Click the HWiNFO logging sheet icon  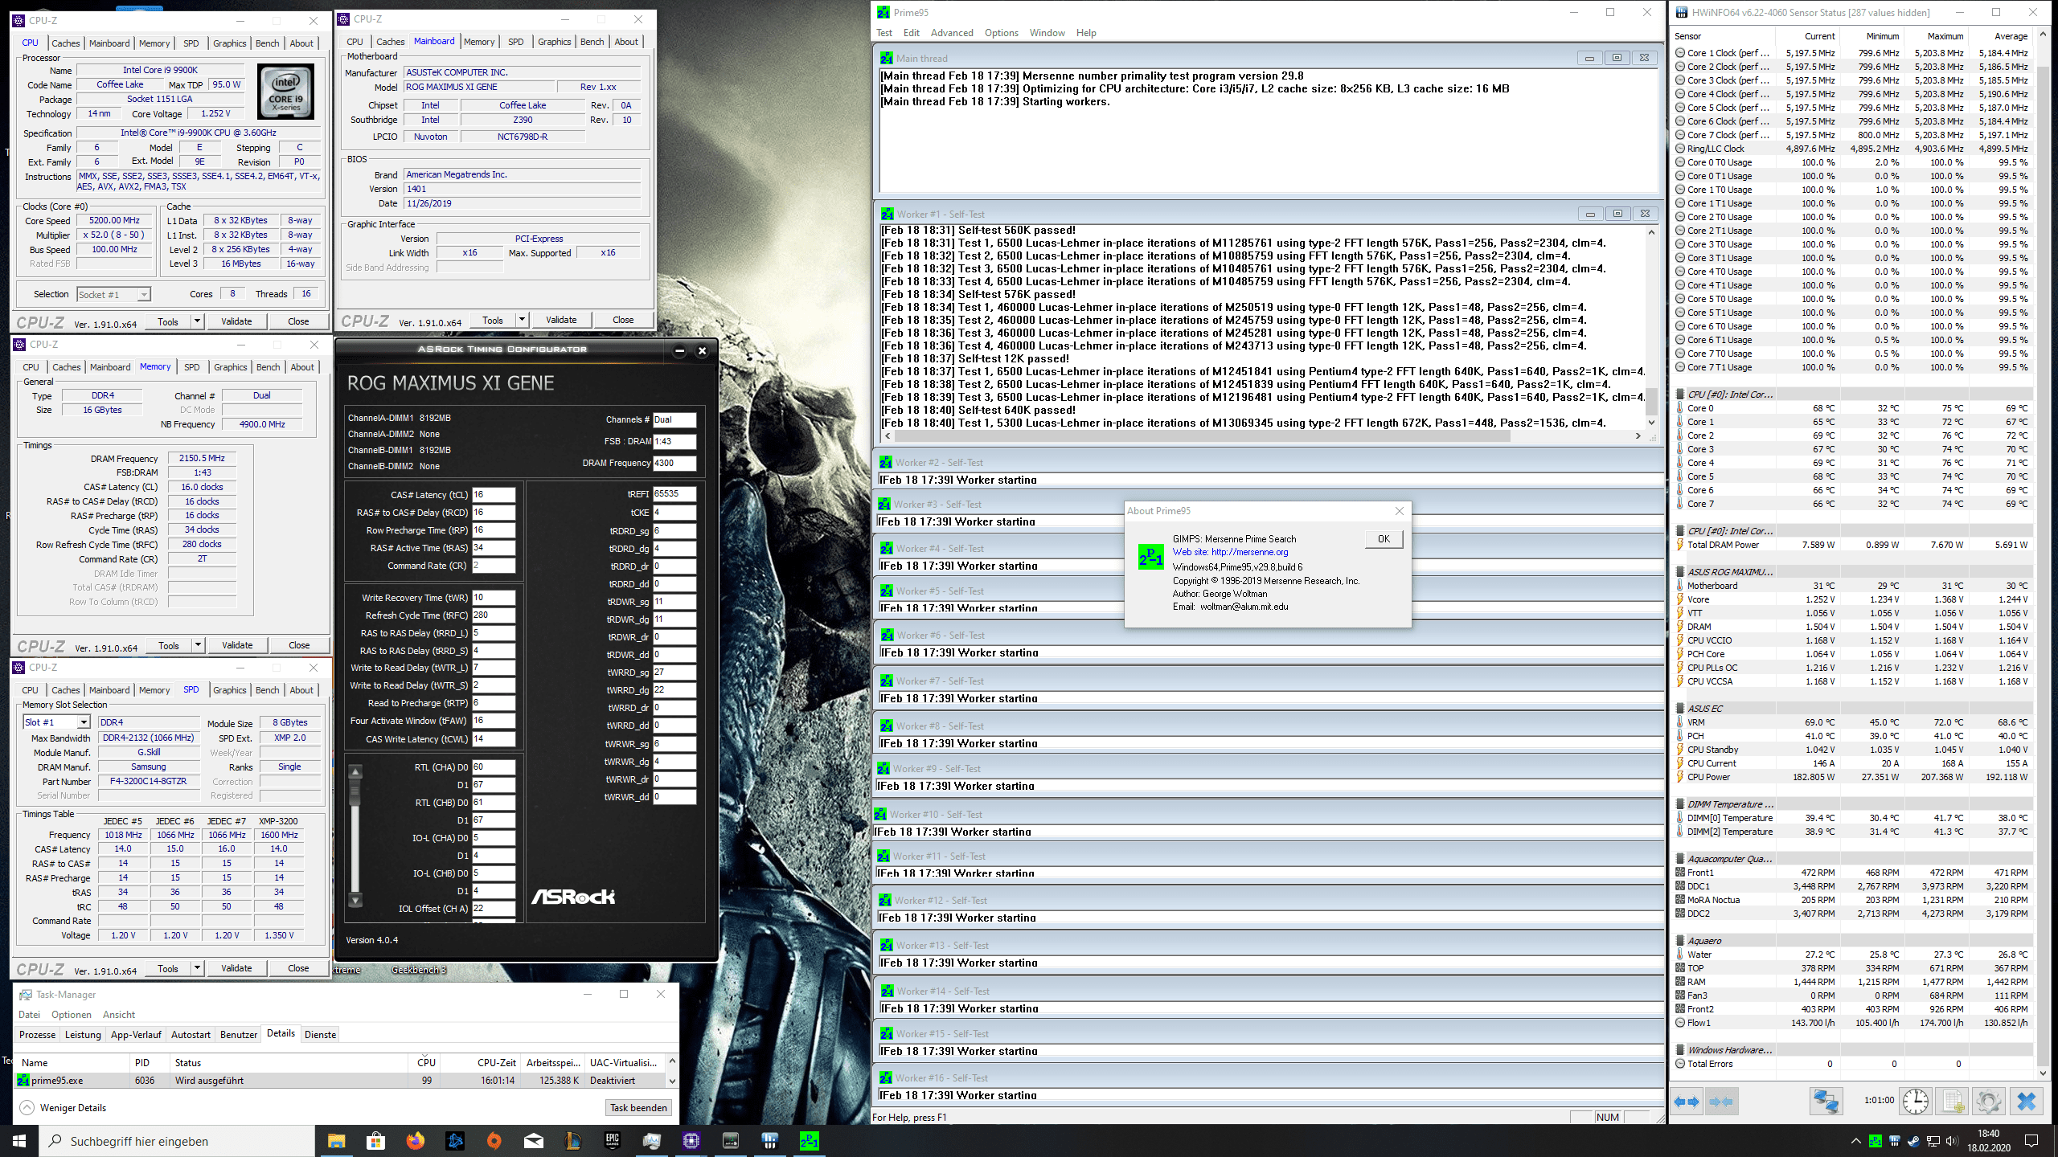[1953, 1101]
